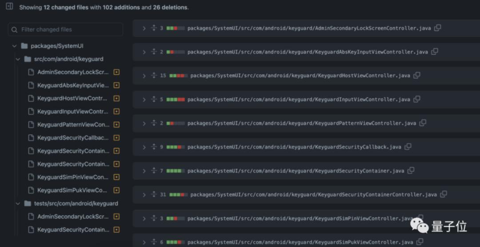Open KeyguardSimPinViewCon... in file tree
The width and height of the screenshot is (480, 247).
pyautogui.click(x=73, y=177)
